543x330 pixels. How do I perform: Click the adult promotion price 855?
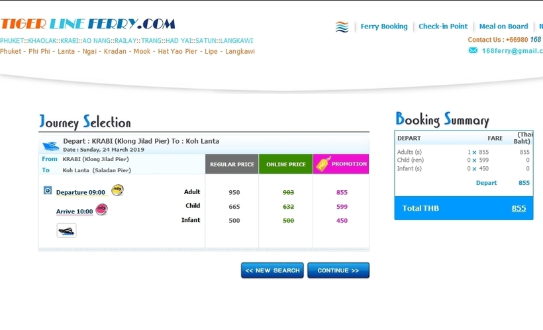pos(341,192)
